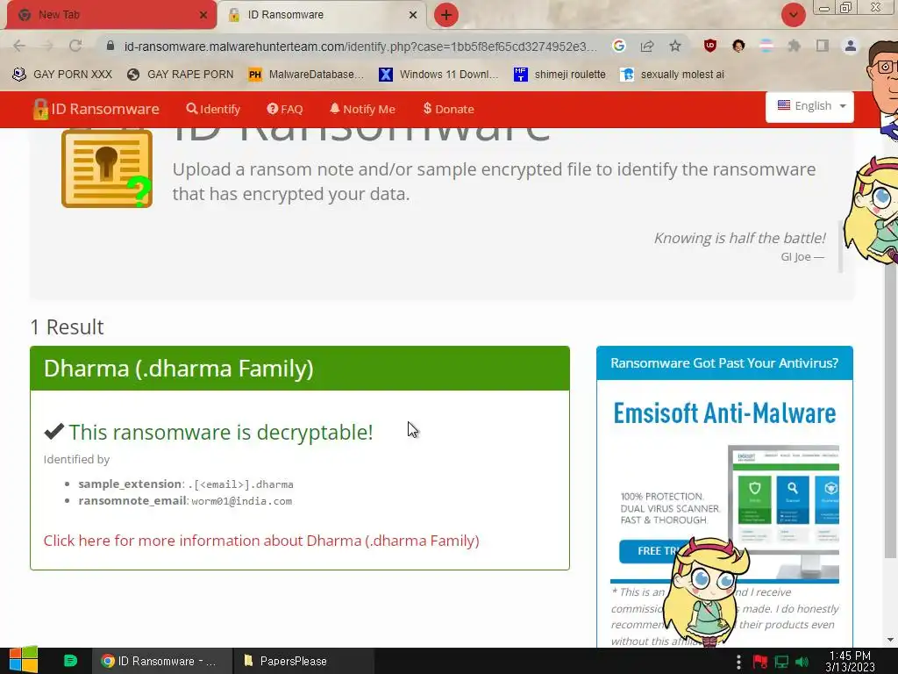
Task: Expand the English language dropdown
Action: 809,106
